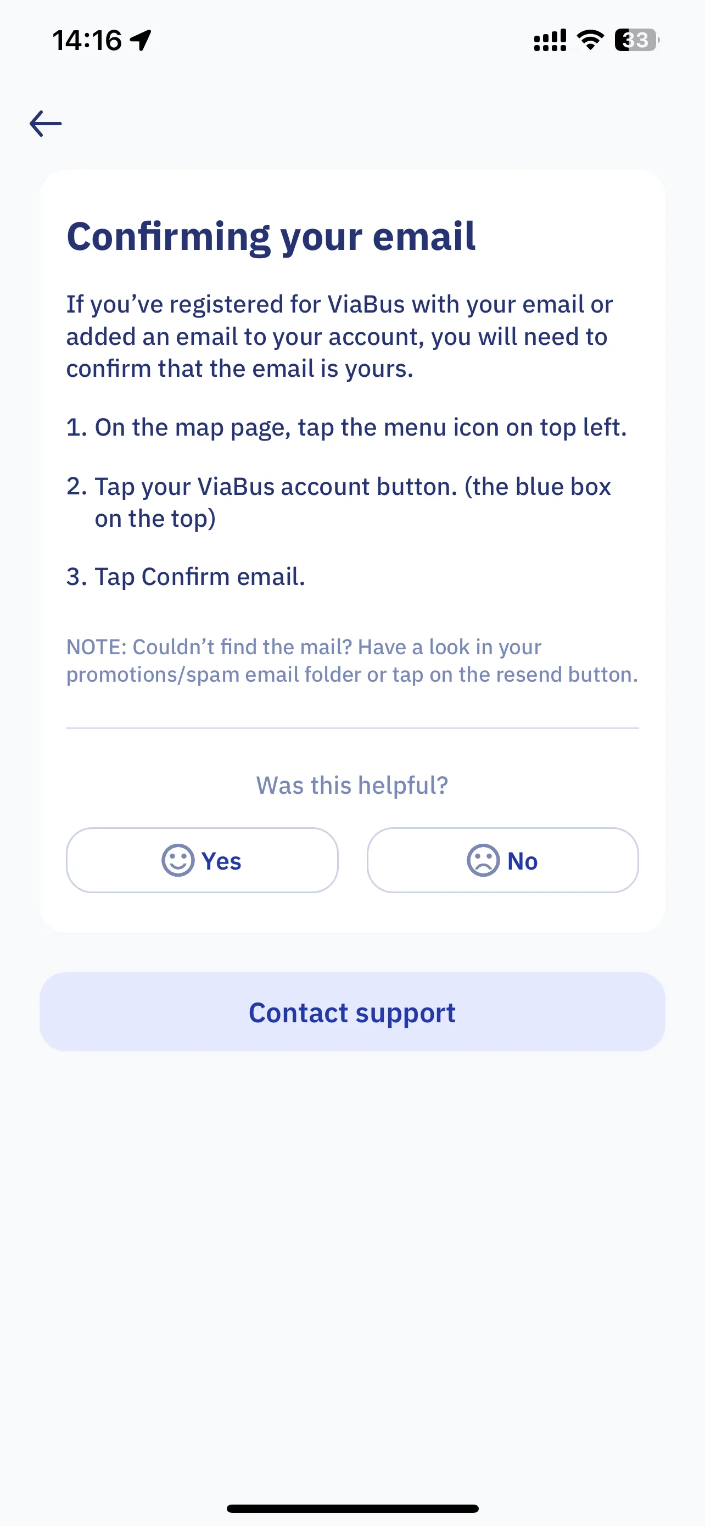Image resolution: width=705 pixels, height=1526 pixels.
Task: Go back using the left arrow
Action: coord(46,124)
